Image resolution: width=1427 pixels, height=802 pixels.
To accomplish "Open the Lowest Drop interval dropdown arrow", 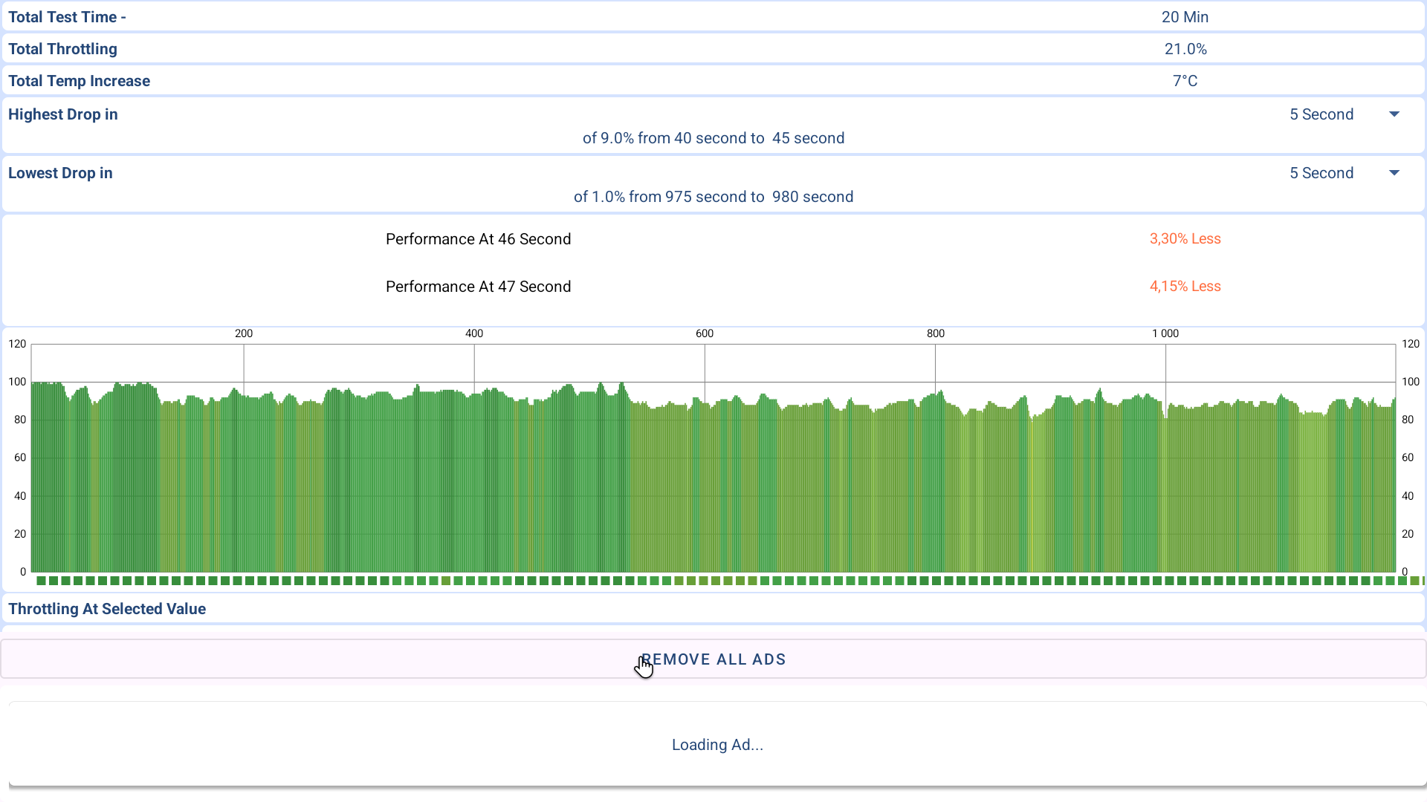I will pyautogui.click(x=1394, y=173).
